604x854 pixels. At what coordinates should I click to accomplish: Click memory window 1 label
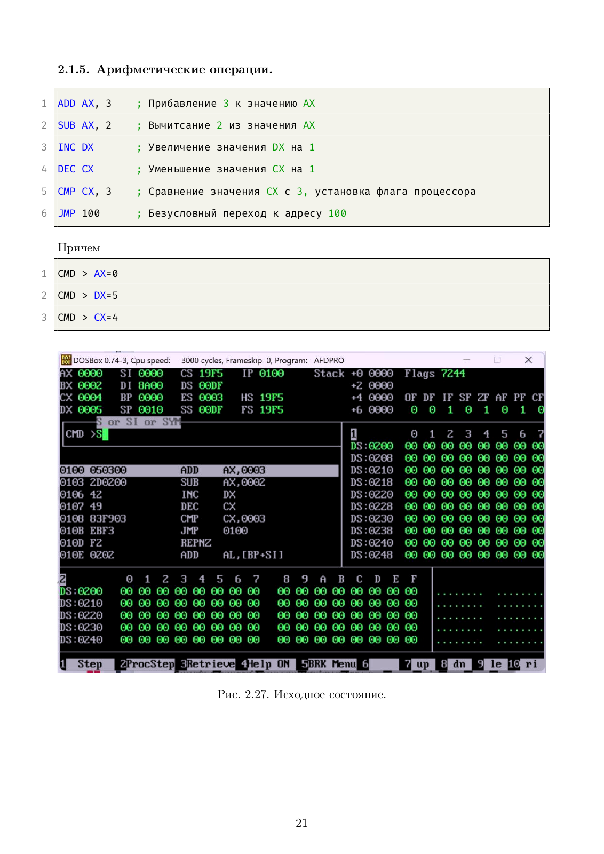353,434
